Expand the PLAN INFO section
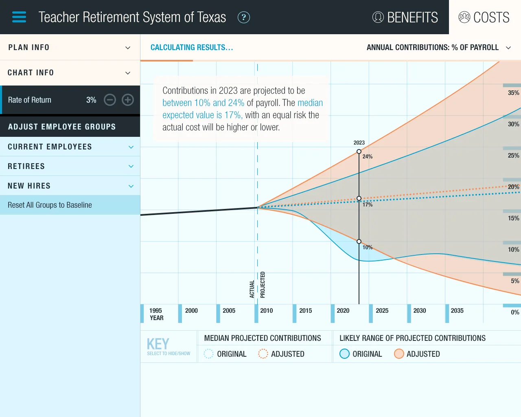Viewport: 521px width, 417px height. tap(70, 47)
